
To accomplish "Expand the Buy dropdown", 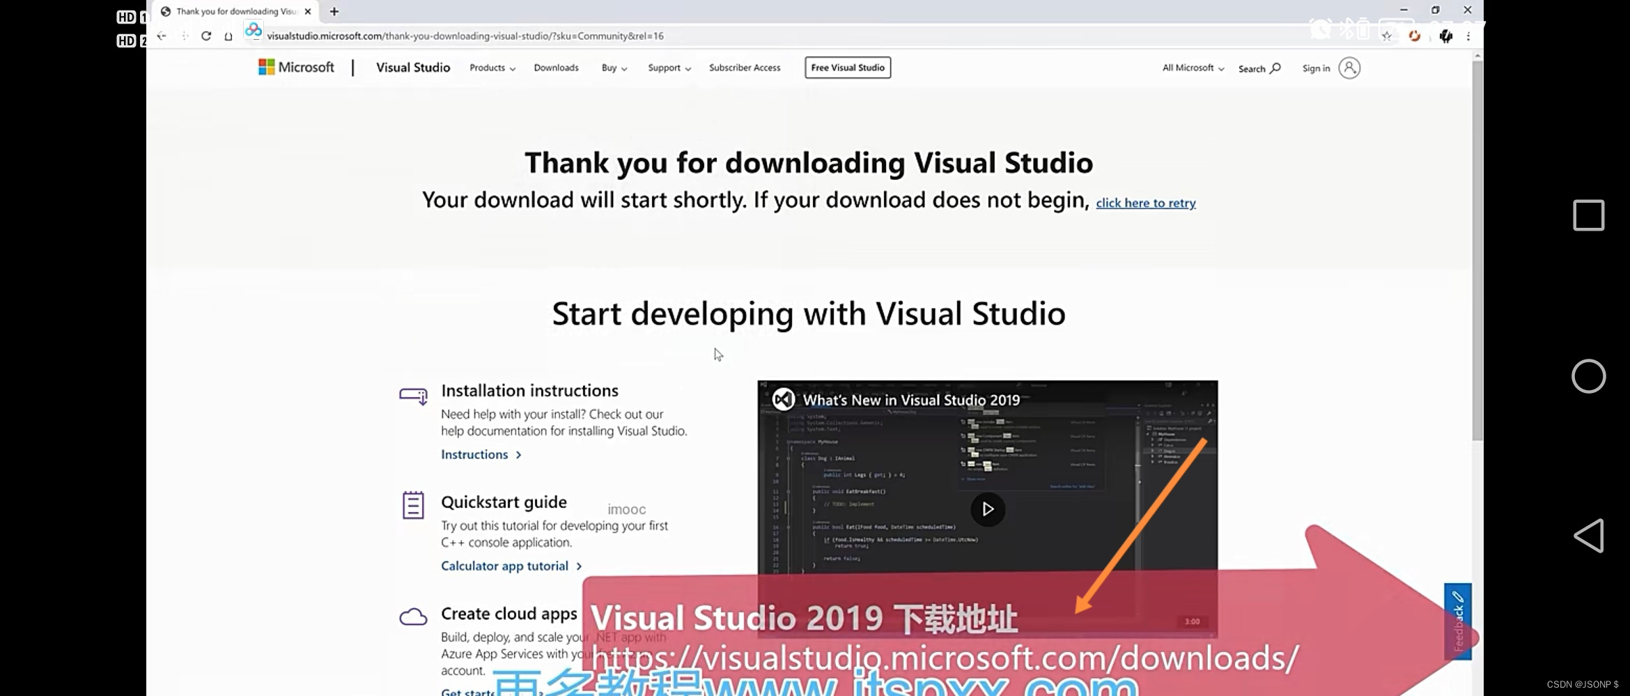I will tap(614, 68).
